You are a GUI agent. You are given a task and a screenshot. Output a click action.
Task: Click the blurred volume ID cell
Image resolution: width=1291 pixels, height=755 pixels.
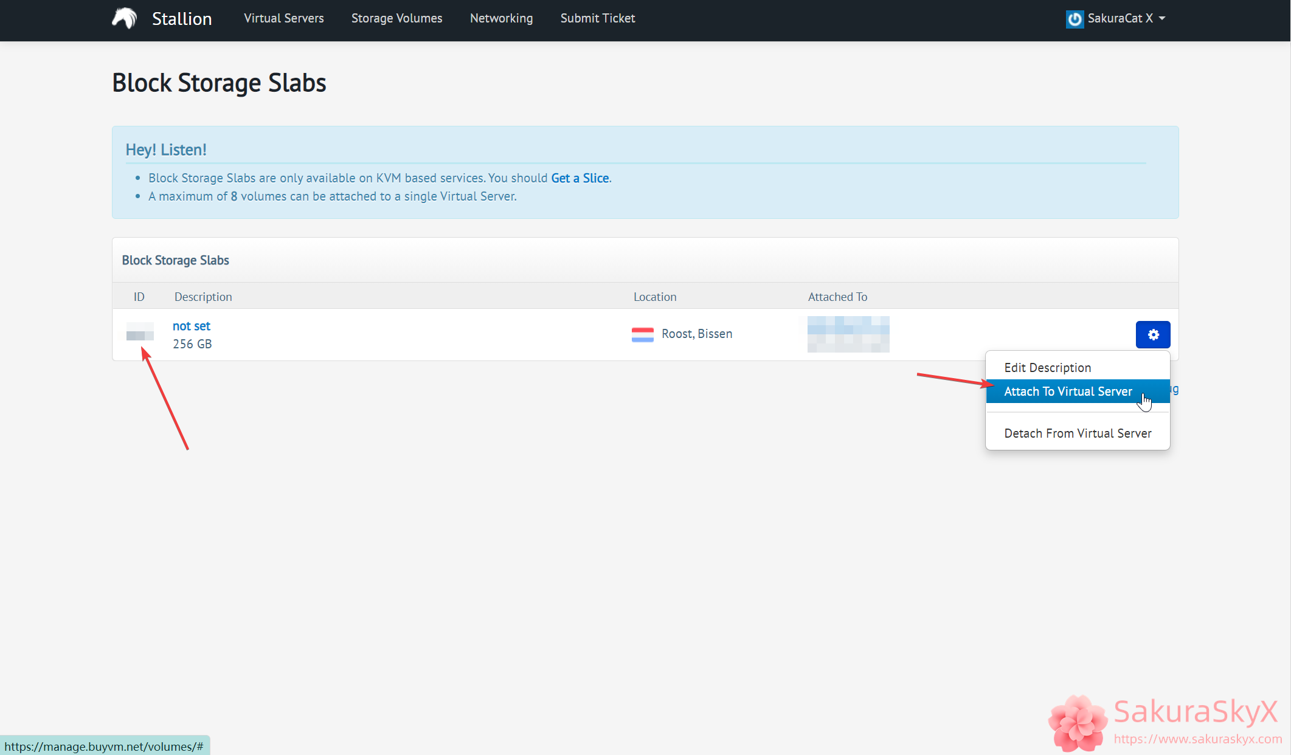pyautogui.click(x=140, y=332)
